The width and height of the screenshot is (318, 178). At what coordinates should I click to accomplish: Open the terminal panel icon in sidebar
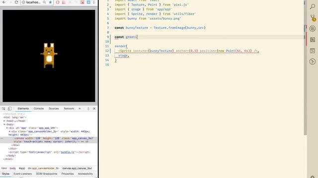(x=313, y=50)
